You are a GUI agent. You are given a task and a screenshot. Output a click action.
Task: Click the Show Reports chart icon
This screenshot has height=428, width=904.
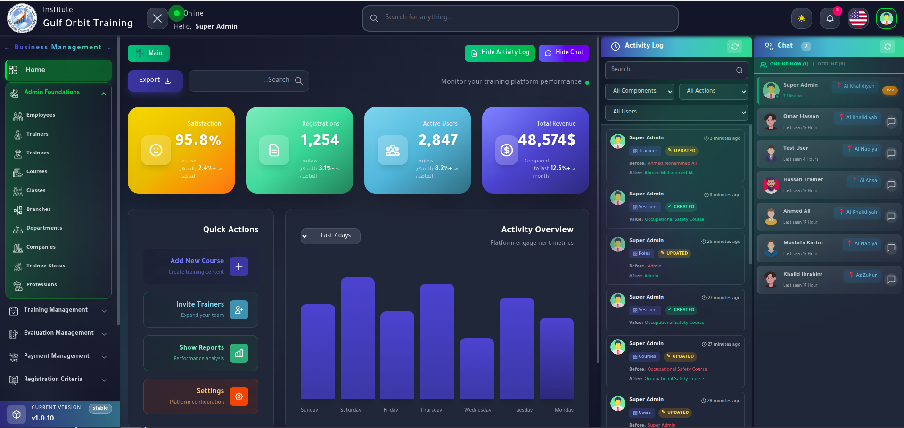click(239, 353)
